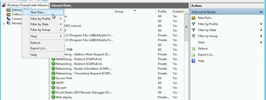Image resolution: width=266 pixels, height=100 pixels.
Task: Open Filter by Profile submenu in Actions pane
Action: [261, 24]
